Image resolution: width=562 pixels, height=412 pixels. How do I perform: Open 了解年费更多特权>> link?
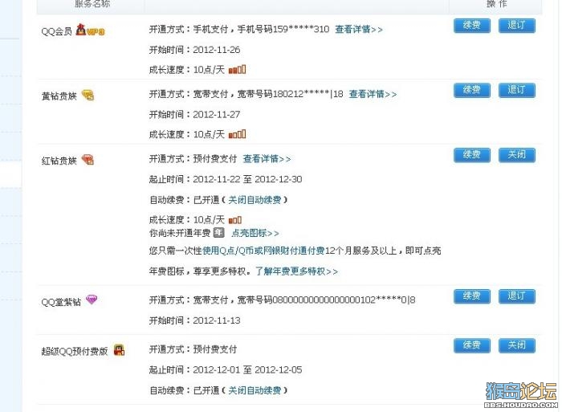[296, 271]
